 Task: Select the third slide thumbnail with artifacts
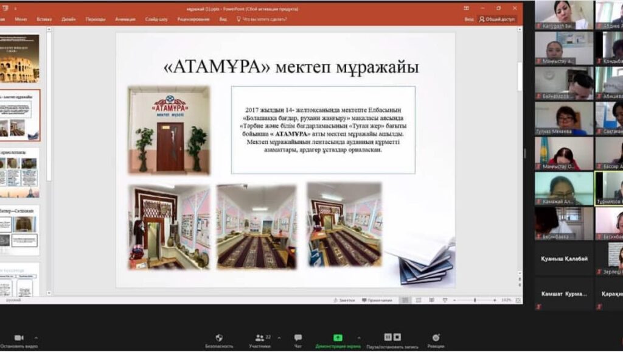[19, 172]
